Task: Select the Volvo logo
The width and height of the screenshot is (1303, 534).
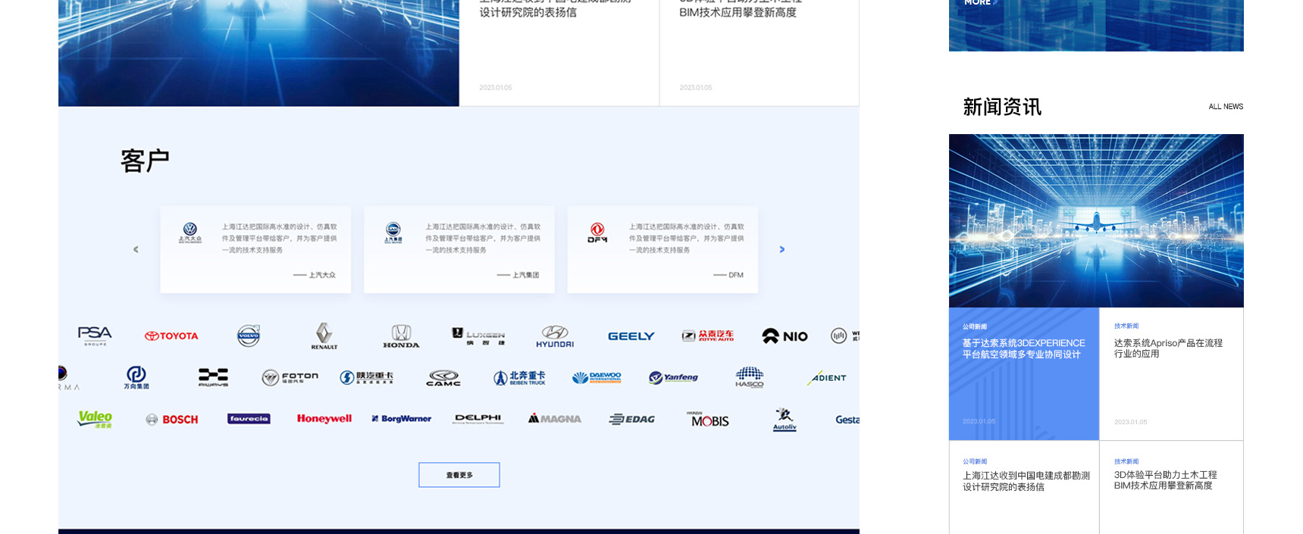Action: pyautogui.click(x=249, y=336)
